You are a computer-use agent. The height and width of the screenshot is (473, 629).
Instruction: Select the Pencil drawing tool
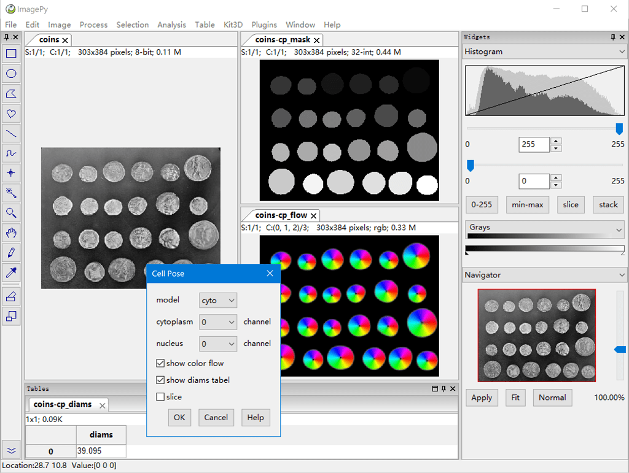click(x=10, y=253)
